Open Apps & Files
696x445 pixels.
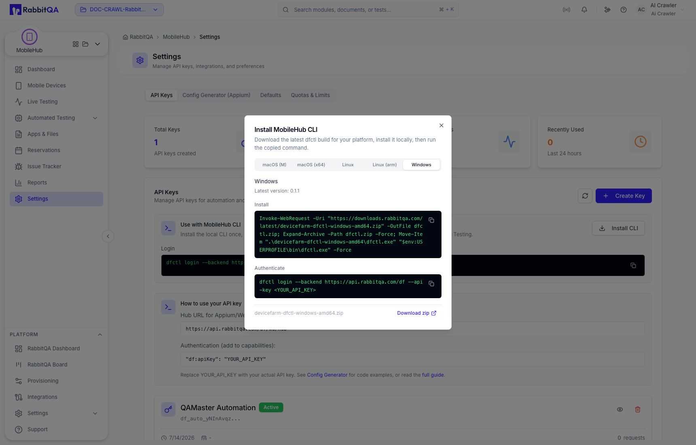(x=56, y=134)
